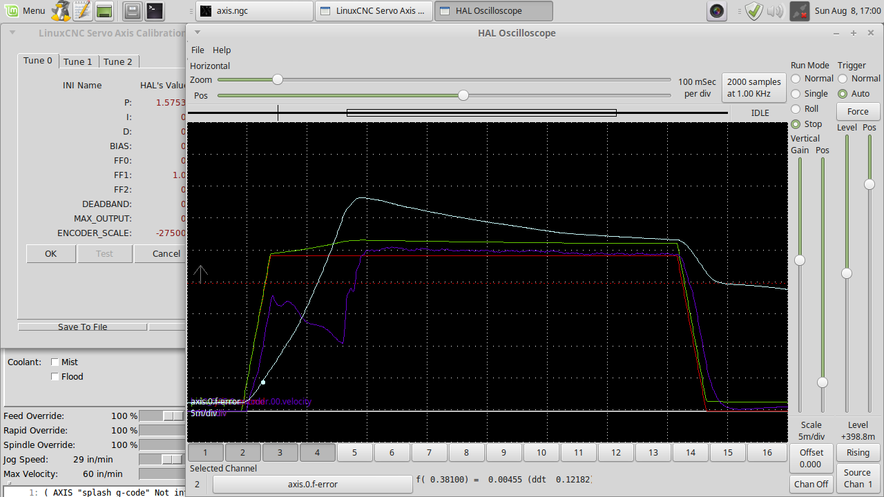The image size is (884, 497).
Task: Click the Source Chan 1 button
Action: (x=858, y=478)
